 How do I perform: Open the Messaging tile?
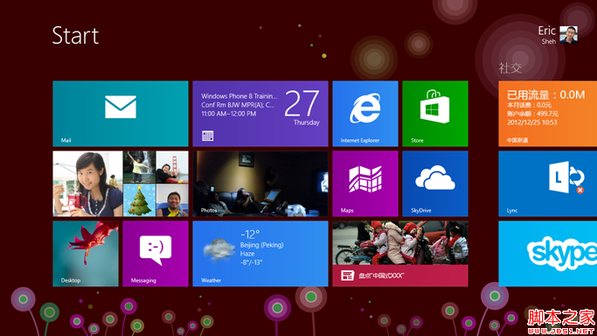(x=156, y=254)
